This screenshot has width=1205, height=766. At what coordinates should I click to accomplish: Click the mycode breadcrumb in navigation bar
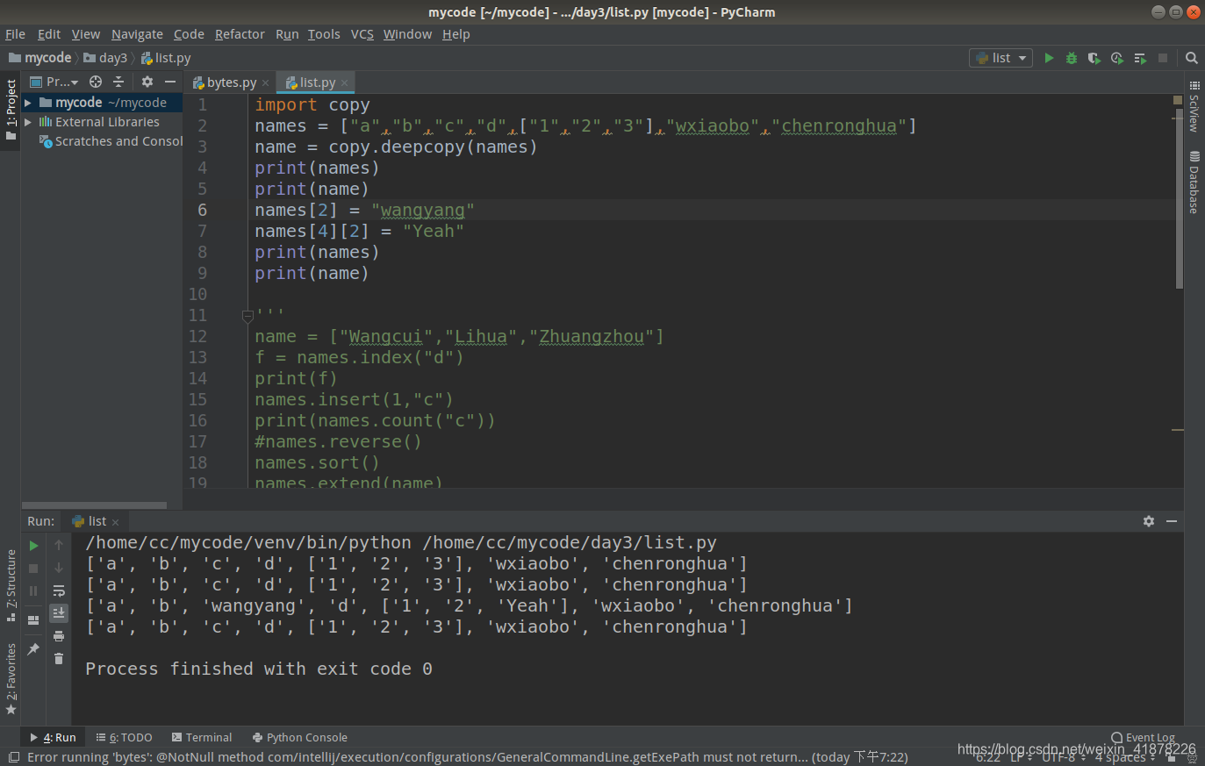pyautogui.click(x=39, y=58)
